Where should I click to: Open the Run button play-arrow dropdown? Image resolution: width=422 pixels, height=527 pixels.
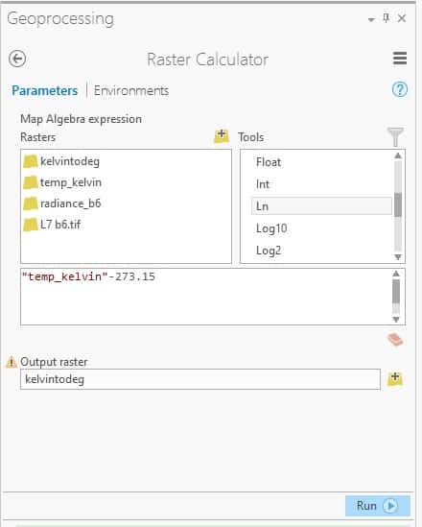click(x=390, y=506)
